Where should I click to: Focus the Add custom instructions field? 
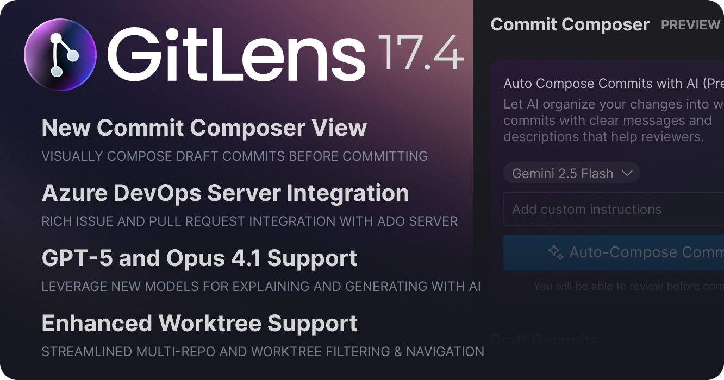(614, 209)
